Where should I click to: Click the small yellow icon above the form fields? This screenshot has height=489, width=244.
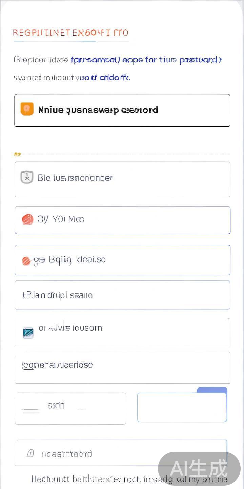17,154
